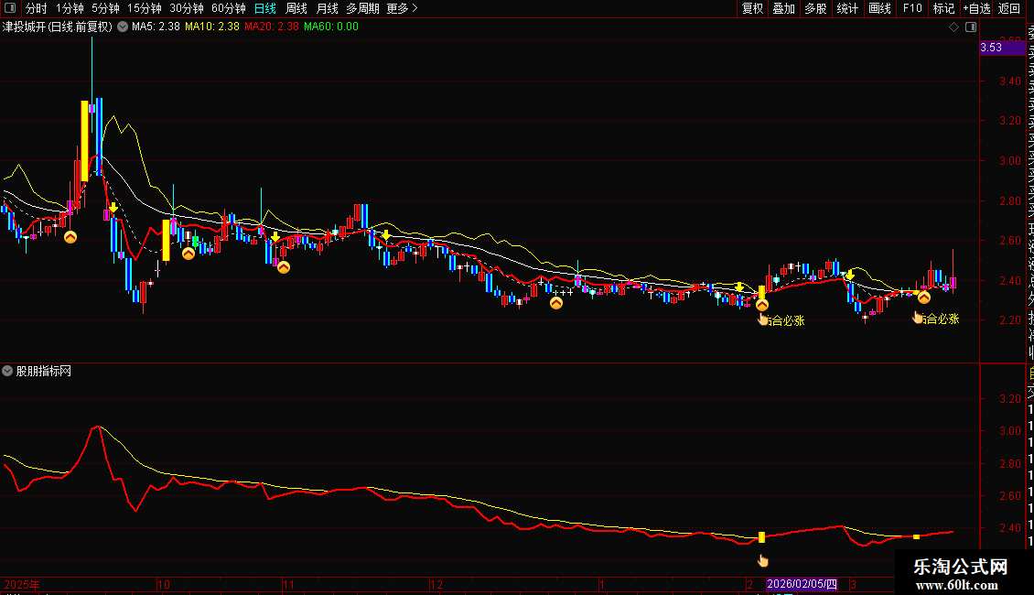
Task: Open the 更多 periods expander
Action: tap(402, 8)
